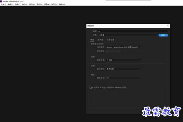Switch to the 暂存盘 tab

pos(100,40)
